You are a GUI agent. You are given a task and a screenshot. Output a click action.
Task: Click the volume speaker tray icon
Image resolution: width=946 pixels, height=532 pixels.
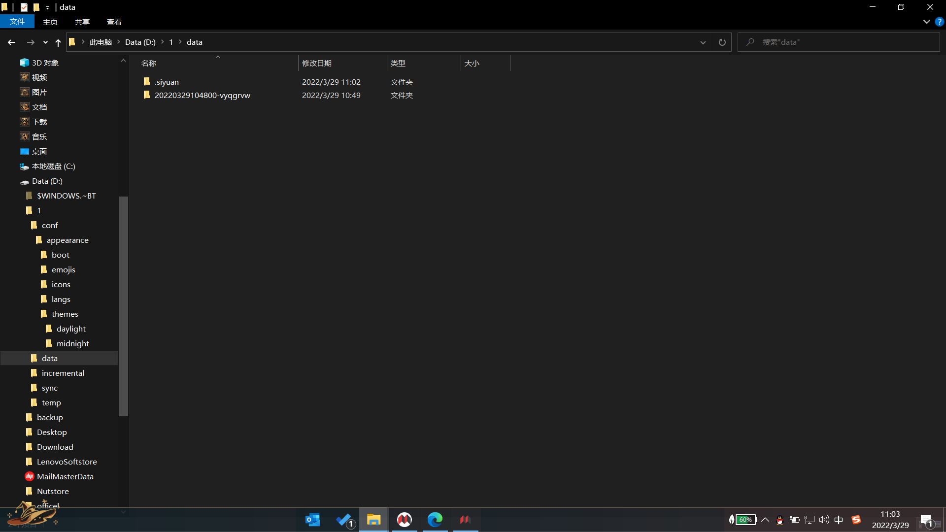coord(824,520)
